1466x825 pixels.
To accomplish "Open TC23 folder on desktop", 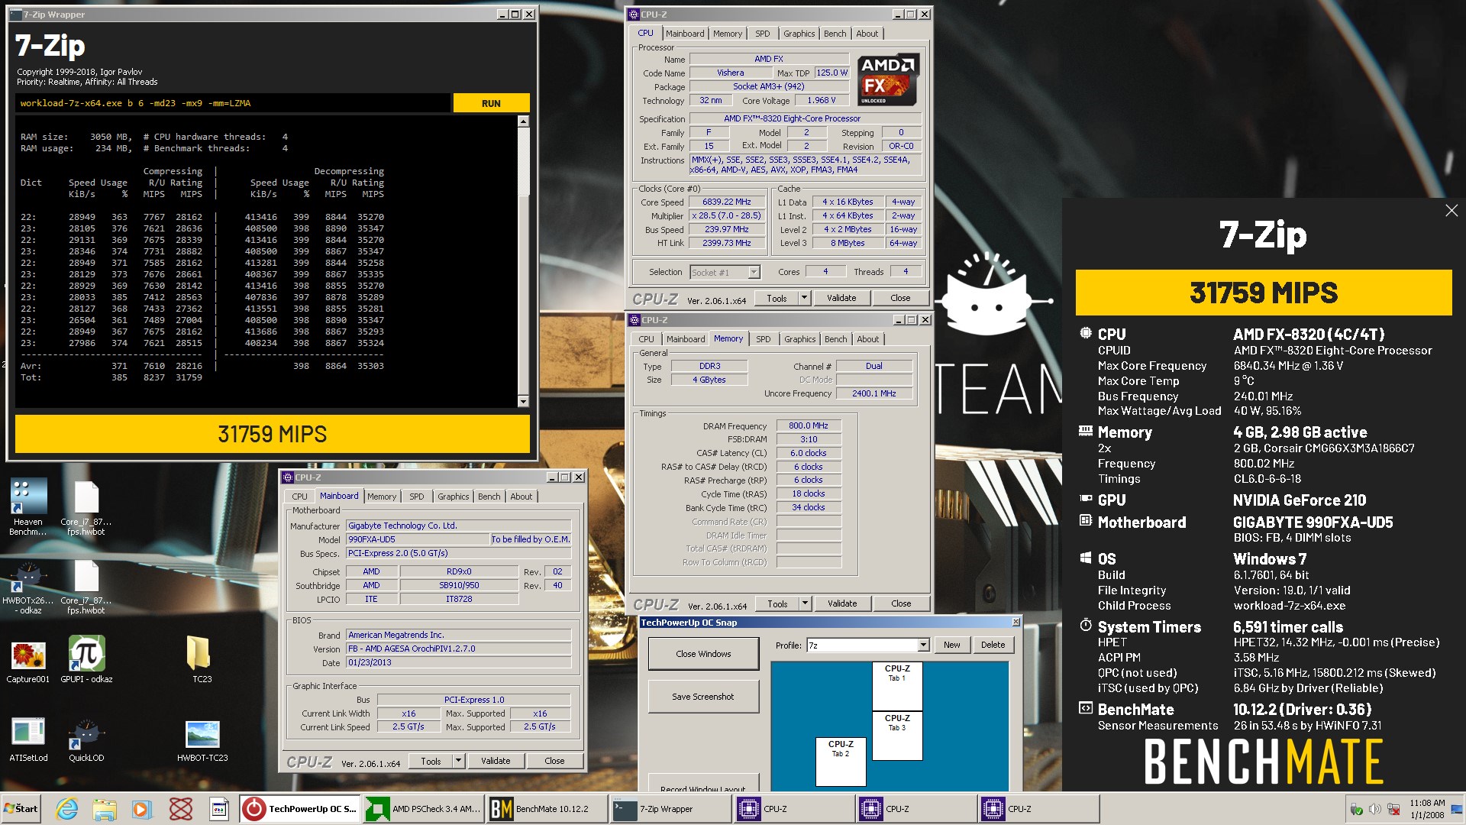I will (202, 659).
